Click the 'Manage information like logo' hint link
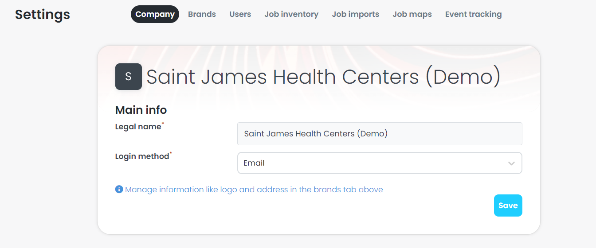This screenshot has width=596, height=248. tap(254, 190)
